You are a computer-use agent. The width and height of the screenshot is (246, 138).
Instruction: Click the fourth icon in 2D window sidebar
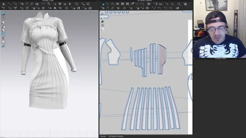click(102, 25)
